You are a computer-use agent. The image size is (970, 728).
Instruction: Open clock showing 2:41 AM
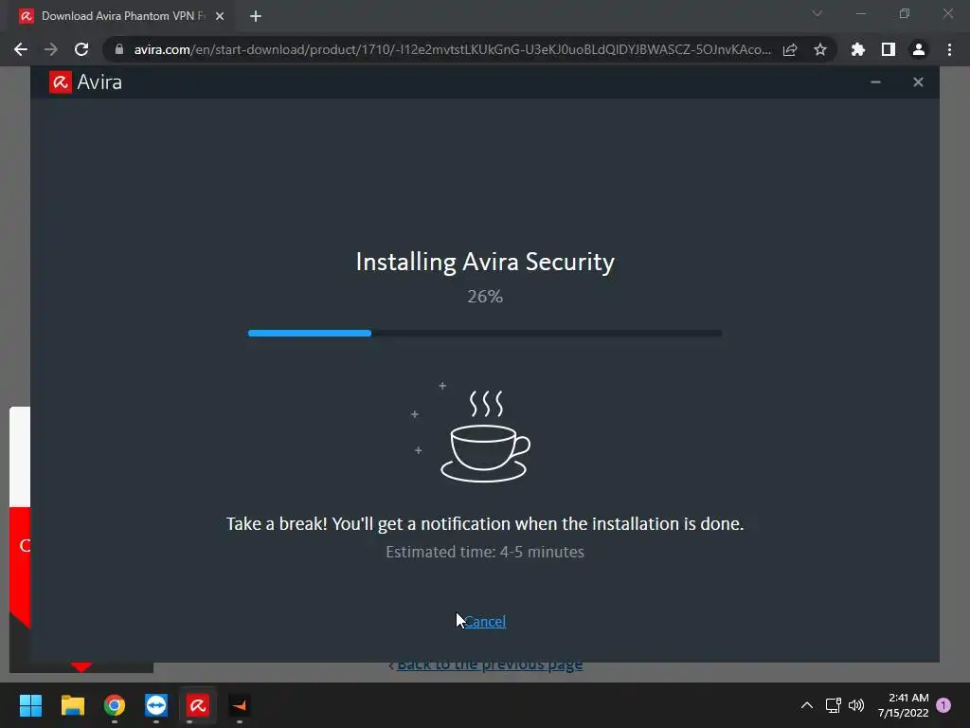tap(903, 705)
